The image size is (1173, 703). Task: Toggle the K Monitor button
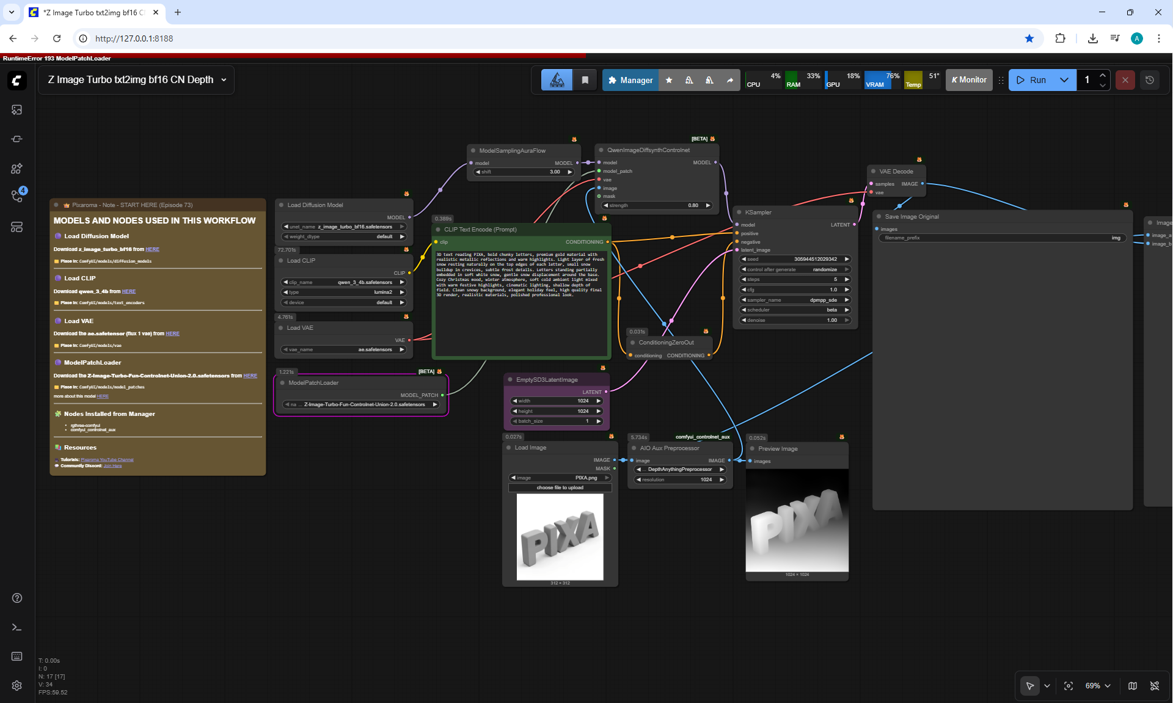click(969, 80)
